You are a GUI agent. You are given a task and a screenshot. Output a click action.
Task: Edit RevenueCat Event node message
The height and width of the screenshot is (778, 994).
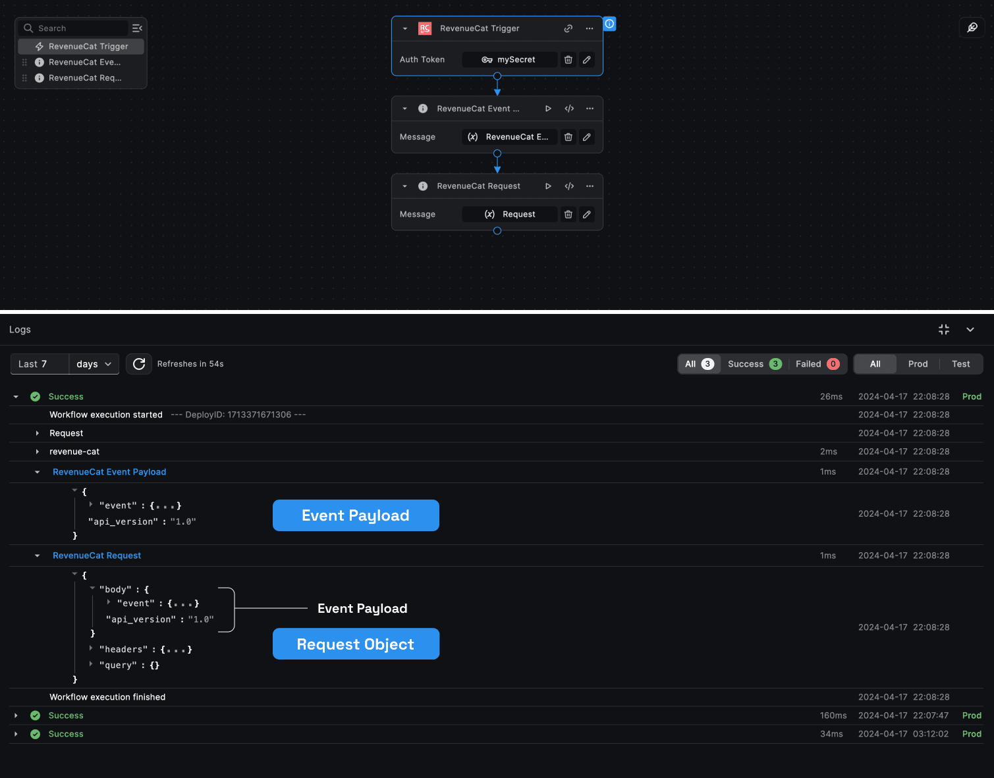point(587,137)
